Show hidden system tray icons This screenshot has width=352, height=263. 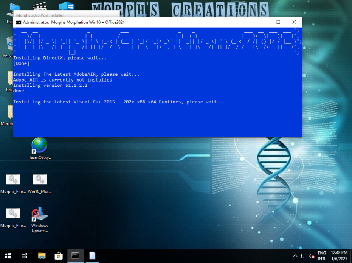[295, 256]
